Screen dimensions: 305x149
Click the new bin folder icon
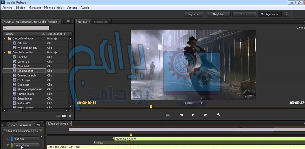pos(64,116)
